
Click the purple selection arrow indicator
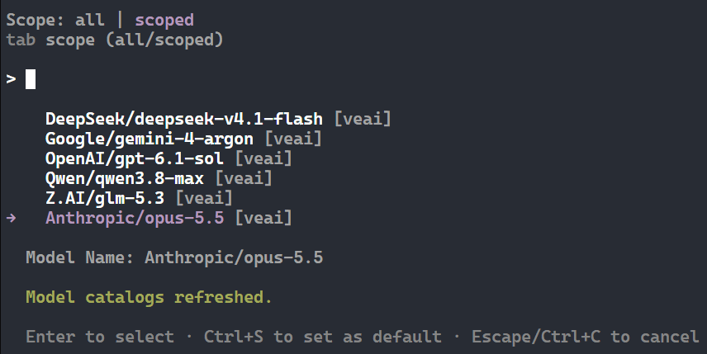(x=12, y=218)
